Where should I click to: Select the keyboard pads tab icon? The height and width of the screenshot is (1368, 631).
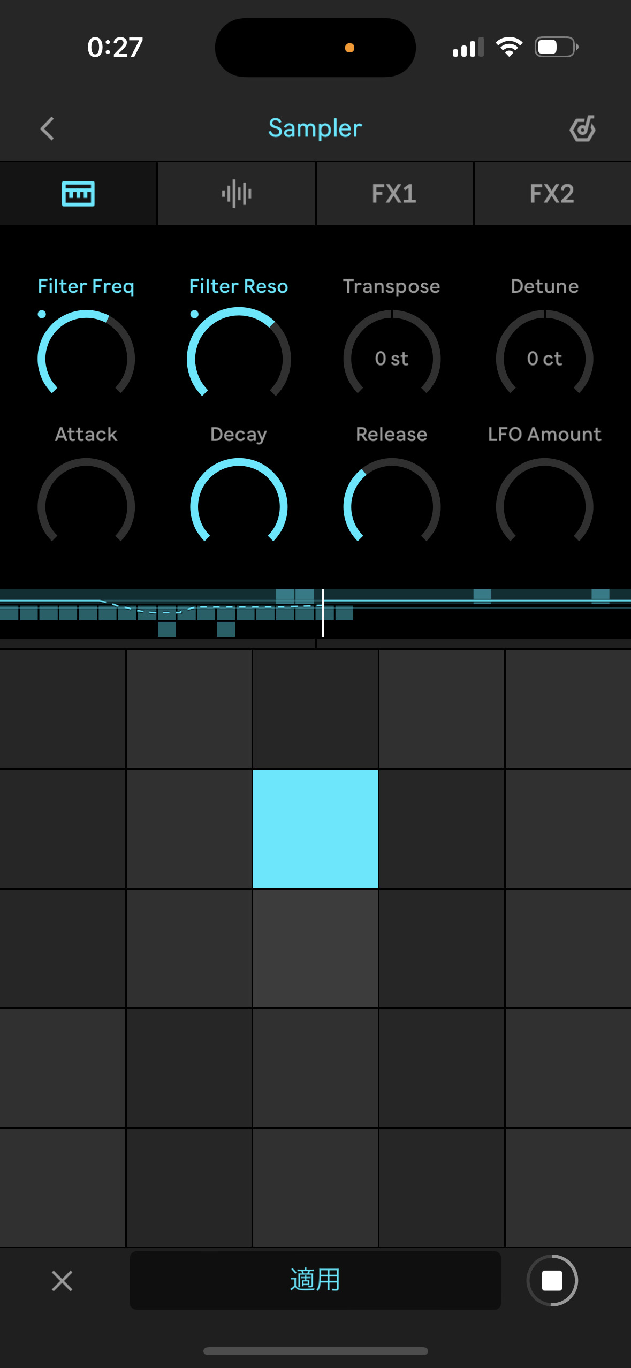[x=78, y=194]
